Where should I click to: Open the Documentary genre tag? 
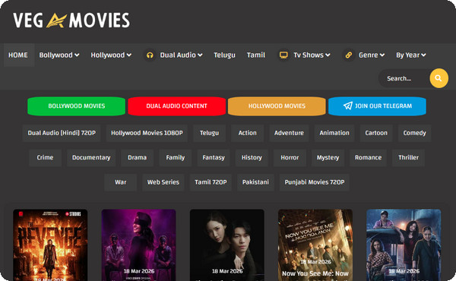(91, 158)
